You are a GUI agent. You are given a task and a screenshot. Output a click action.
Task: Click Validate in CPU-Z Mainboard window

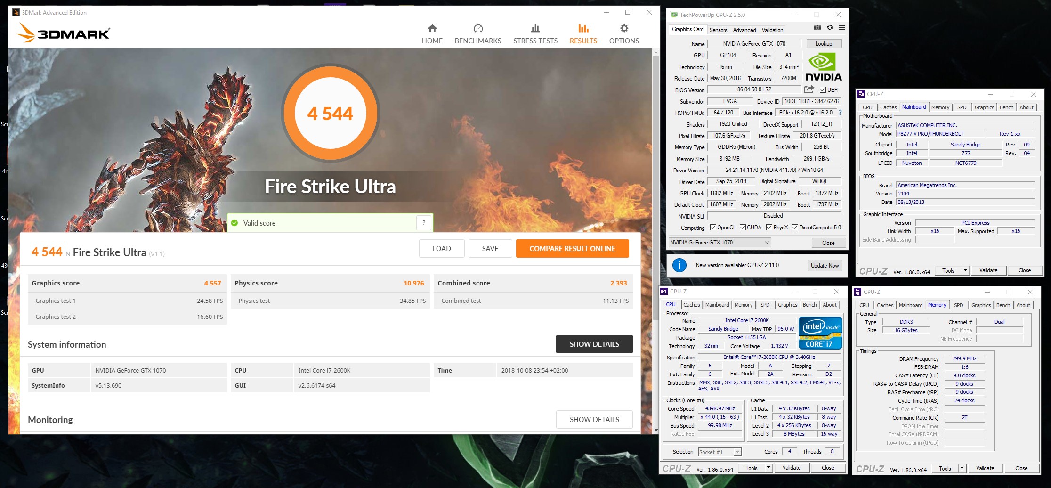(x=988, y=270)
